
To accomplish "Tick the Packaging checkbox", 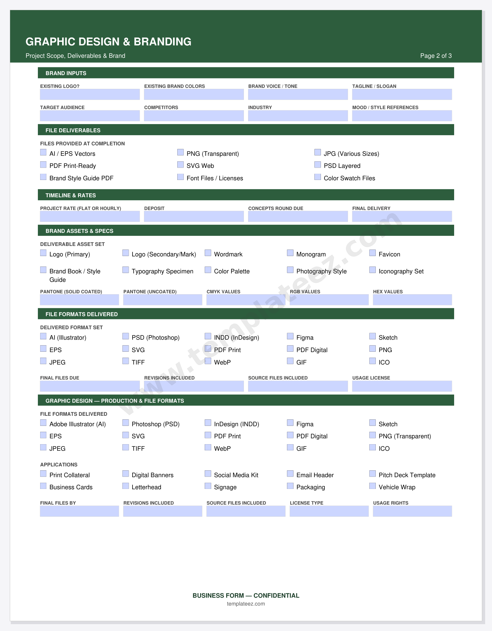I will [x=290, y=486].
